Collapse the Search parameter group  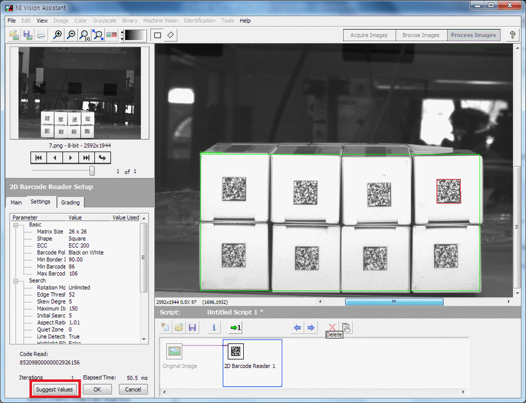pyautogui.click(x=15, y=281)
